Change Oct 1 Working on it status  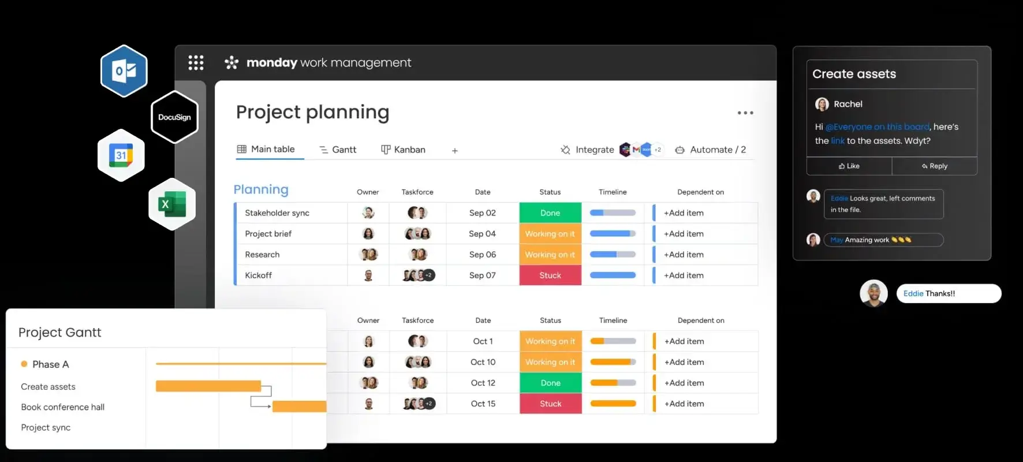(x=551, y=341)
